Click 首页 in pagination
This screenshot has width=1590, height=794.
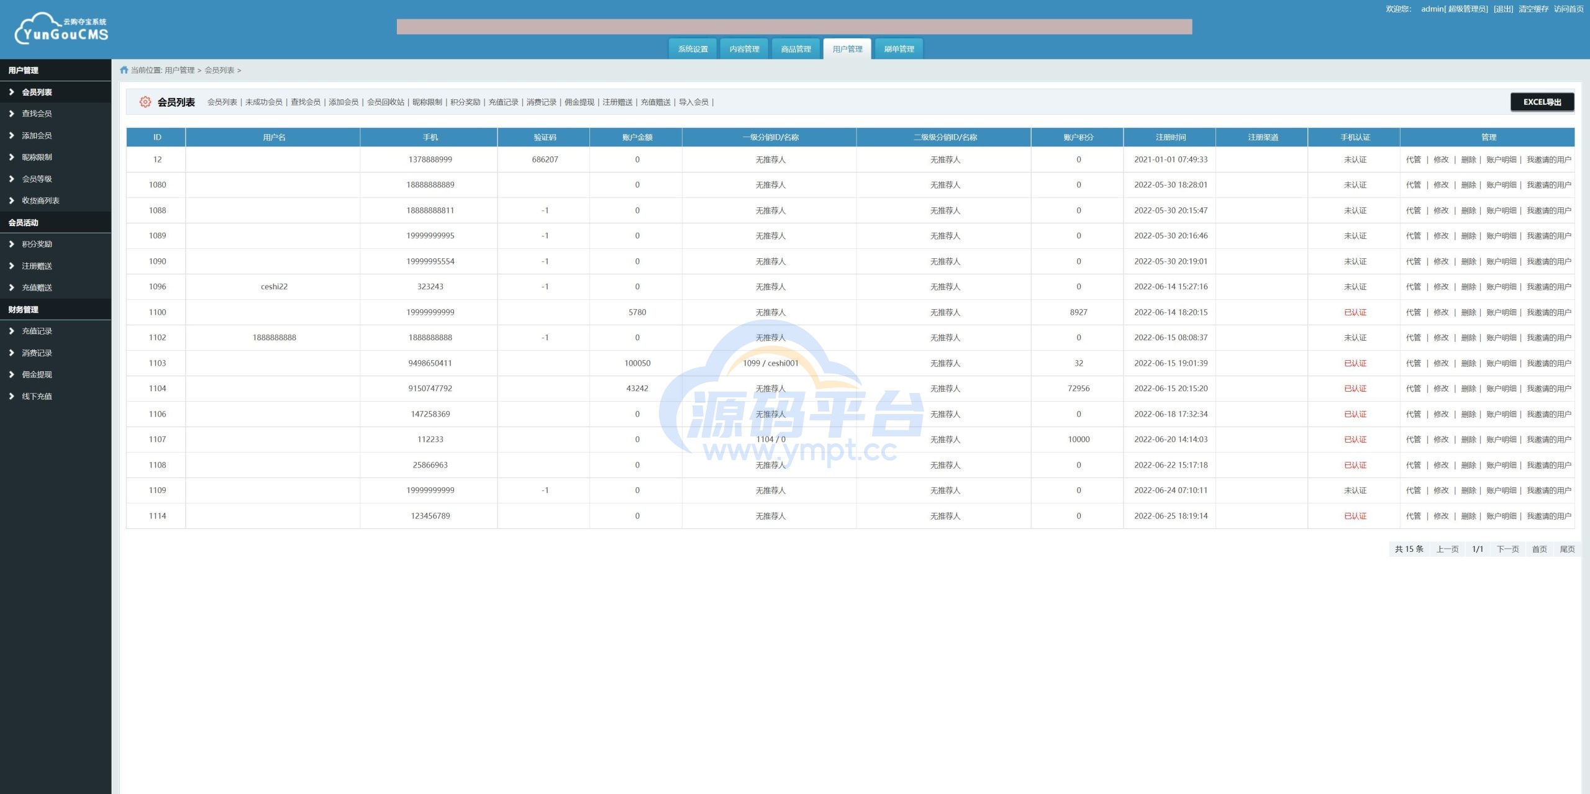tap(1539, 549)
